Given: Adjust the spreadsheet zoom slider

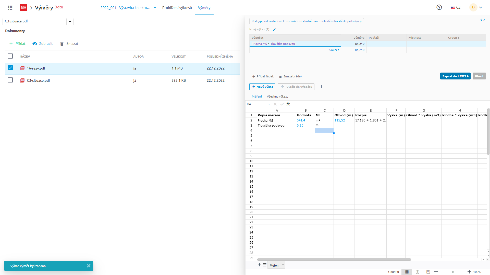Looking at the screenshot, I should [452, 272].
